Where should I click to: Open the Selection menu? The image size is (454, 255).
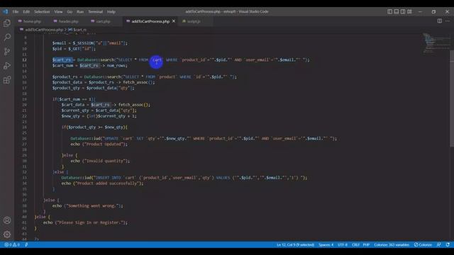pyautogui.click(x=42, y=11)
